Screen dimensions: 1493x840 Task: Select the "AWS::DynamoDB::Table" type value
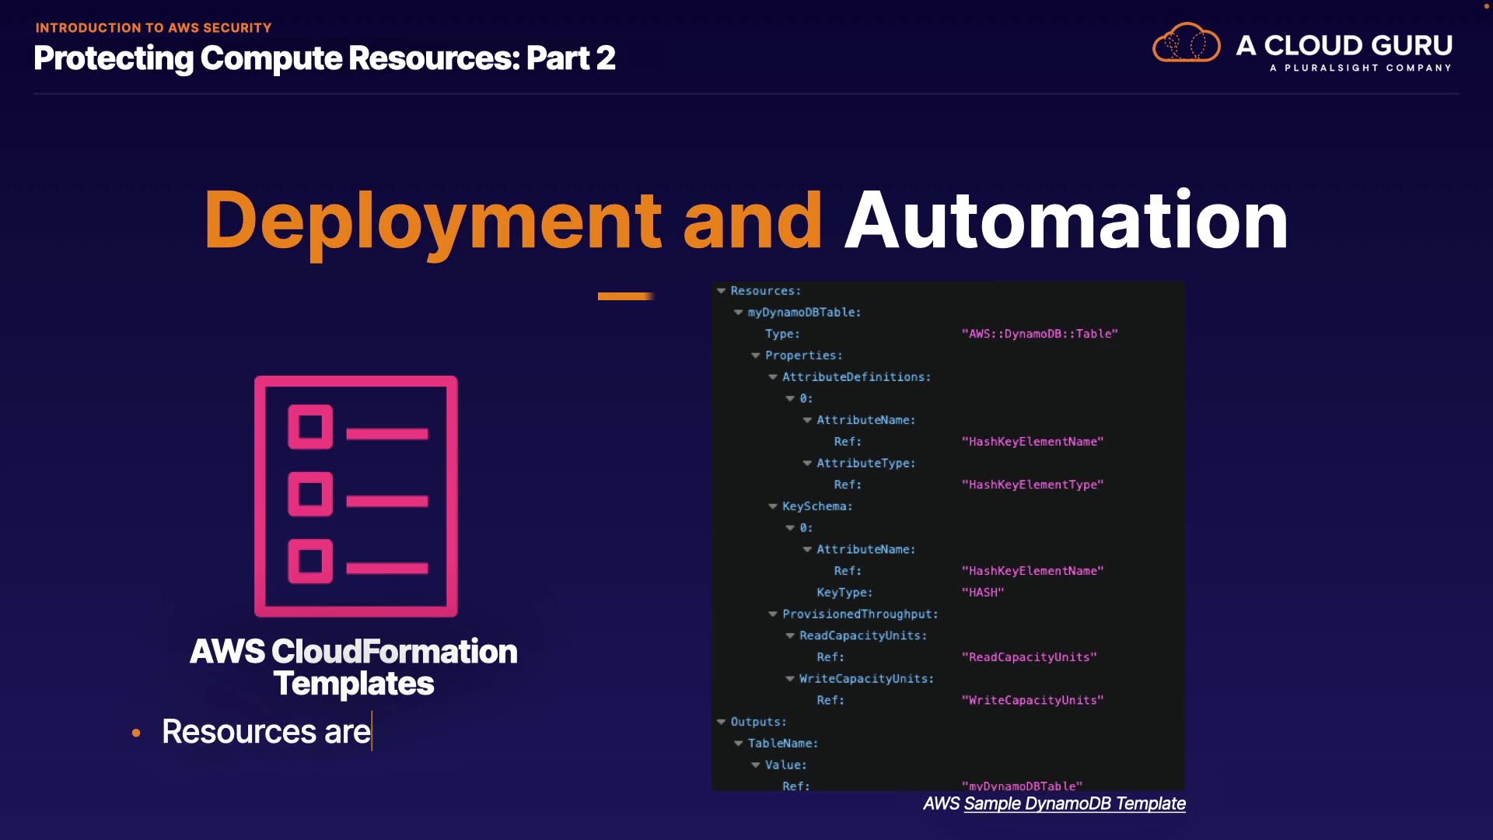pos(1039,334)
